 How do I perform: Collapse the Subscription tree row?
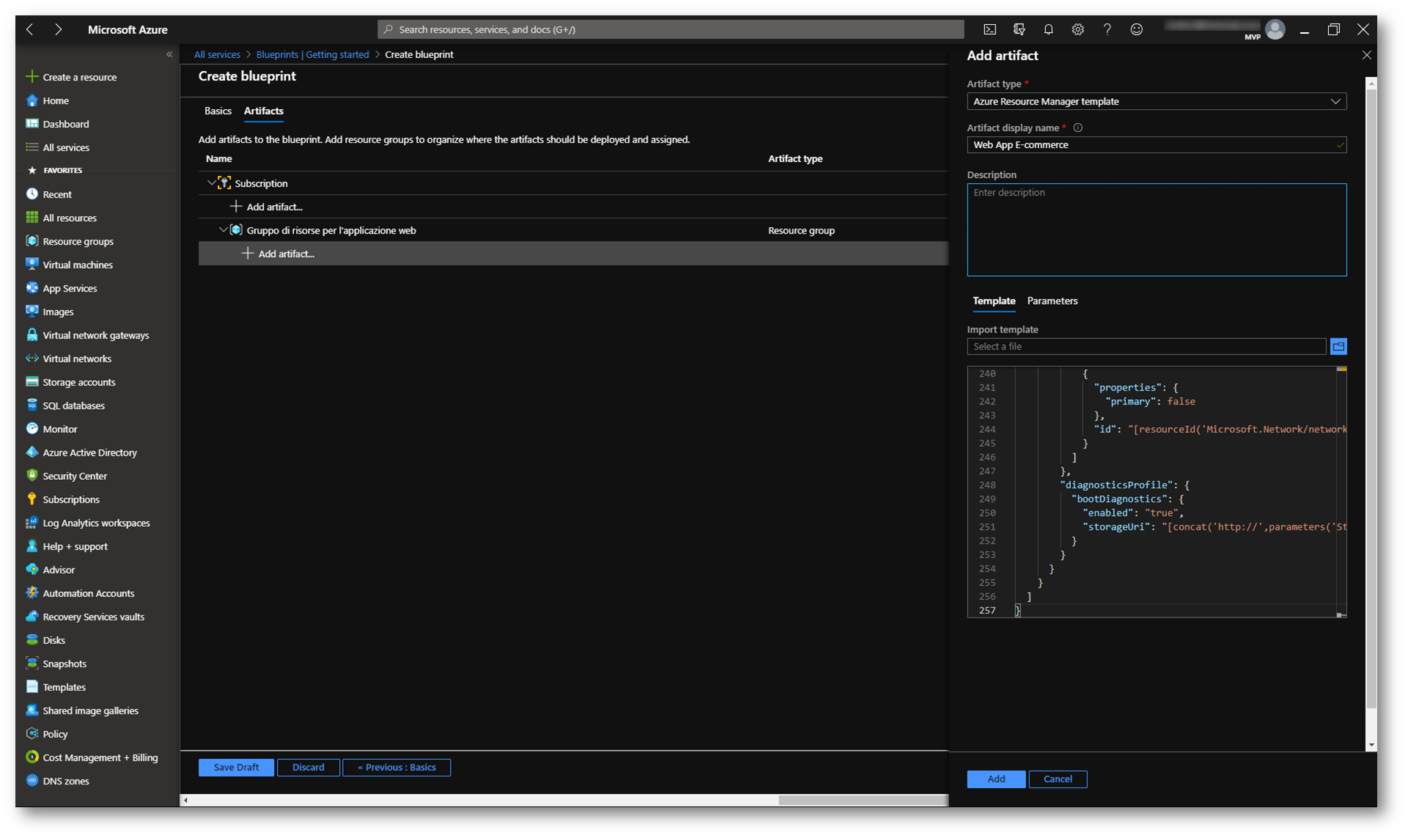coord(211,182)
